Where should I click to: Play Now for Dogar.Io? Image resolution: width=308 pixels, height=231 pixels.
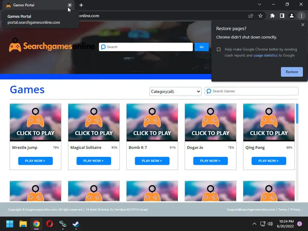tap(211, 161)
